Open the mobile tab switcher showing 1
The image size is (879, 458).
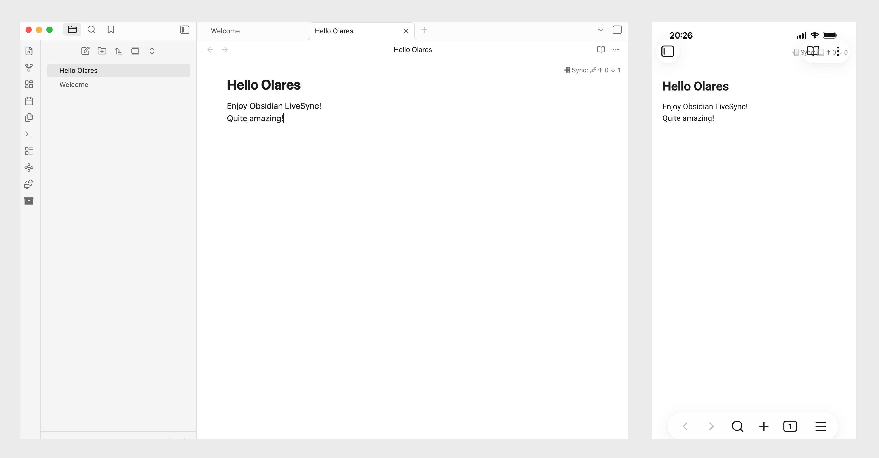click(x=790, y=426)
